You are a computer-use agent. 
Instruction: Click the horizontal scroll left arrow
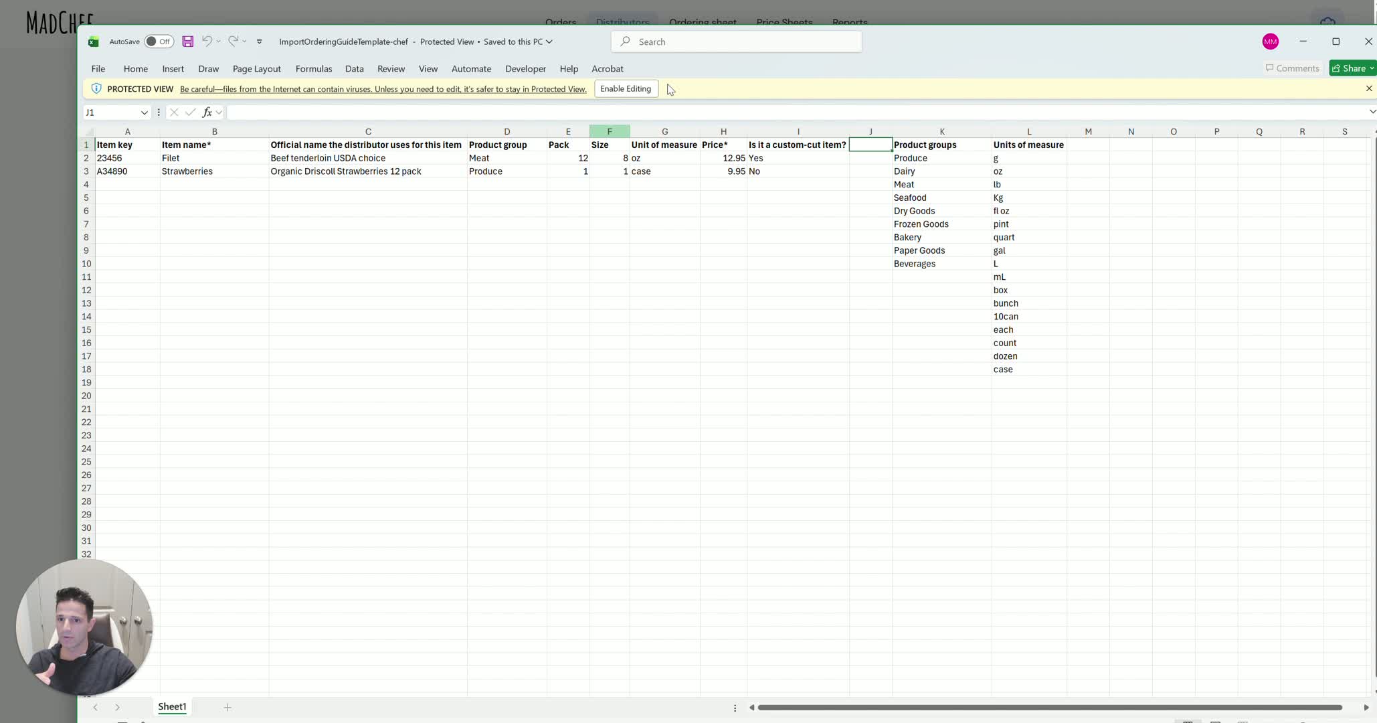(x=751, y=708)
